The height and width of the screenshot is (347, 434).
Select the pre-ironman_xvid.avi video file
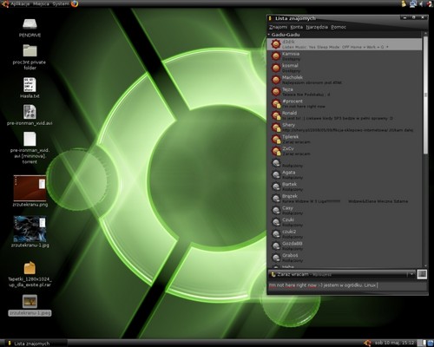30,112
